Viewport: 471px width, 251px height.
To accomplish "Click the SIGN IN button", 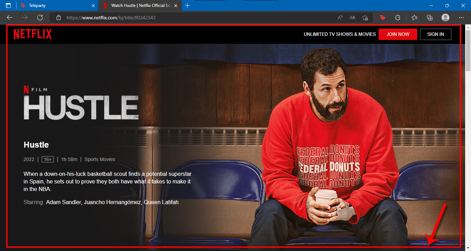I will [435, 34].
